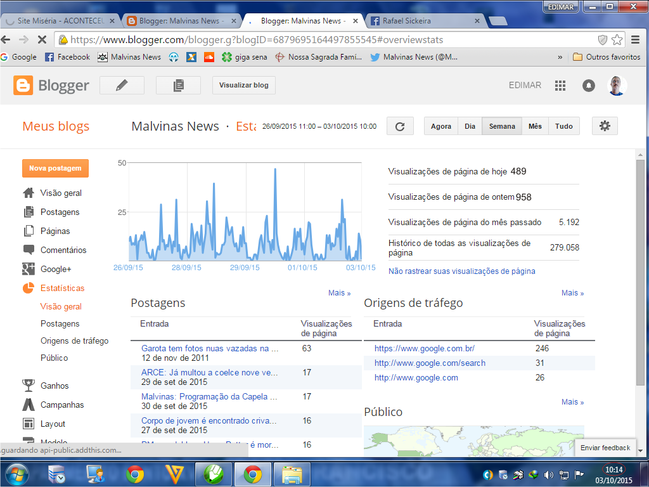649x487 pixels.
Task: Click Não rastrear suas visualizações link
Action: pyautogui.click(x=462, y=271)
